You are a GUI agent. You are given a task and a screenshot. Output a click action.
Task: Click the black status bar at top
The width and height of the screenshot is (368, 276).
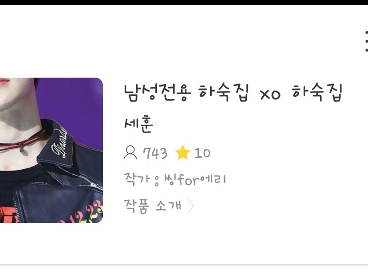pyautogui.click(x=184, y=2)
